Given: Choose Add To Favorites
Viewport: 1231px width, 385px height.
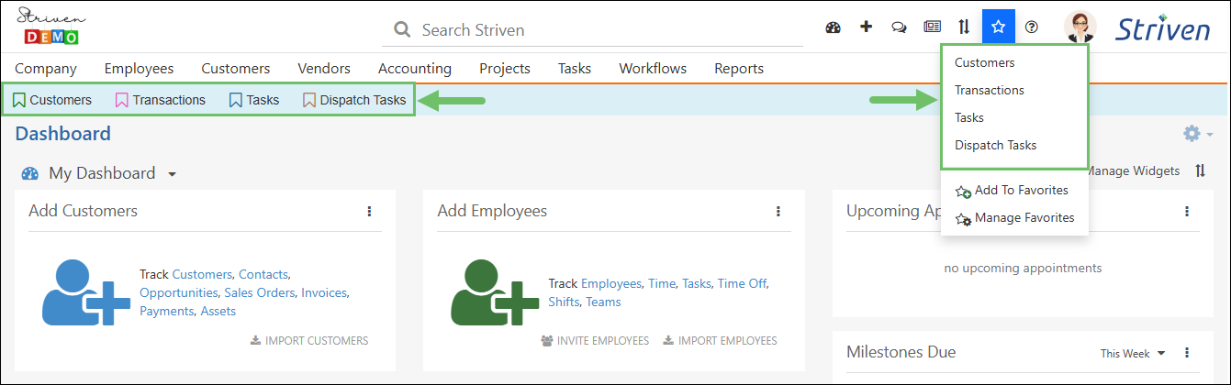Looking at the screenshot, I should coord(1014,191).
